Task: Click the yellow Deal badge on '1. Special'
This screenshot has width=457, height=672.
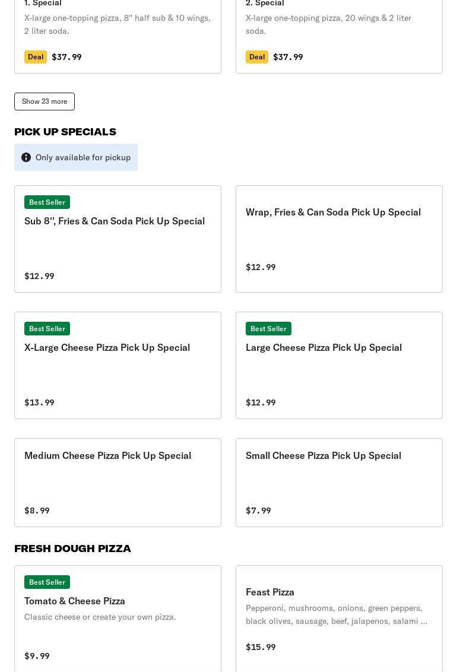Action: pyautogui.click(x=36, y=57)
